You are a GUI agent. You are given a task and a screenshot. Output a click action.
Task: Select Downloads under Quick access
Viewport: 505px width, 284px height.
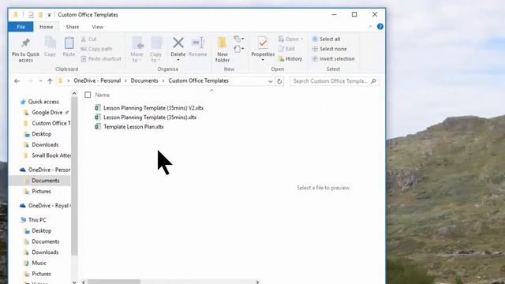pos(42,144)
